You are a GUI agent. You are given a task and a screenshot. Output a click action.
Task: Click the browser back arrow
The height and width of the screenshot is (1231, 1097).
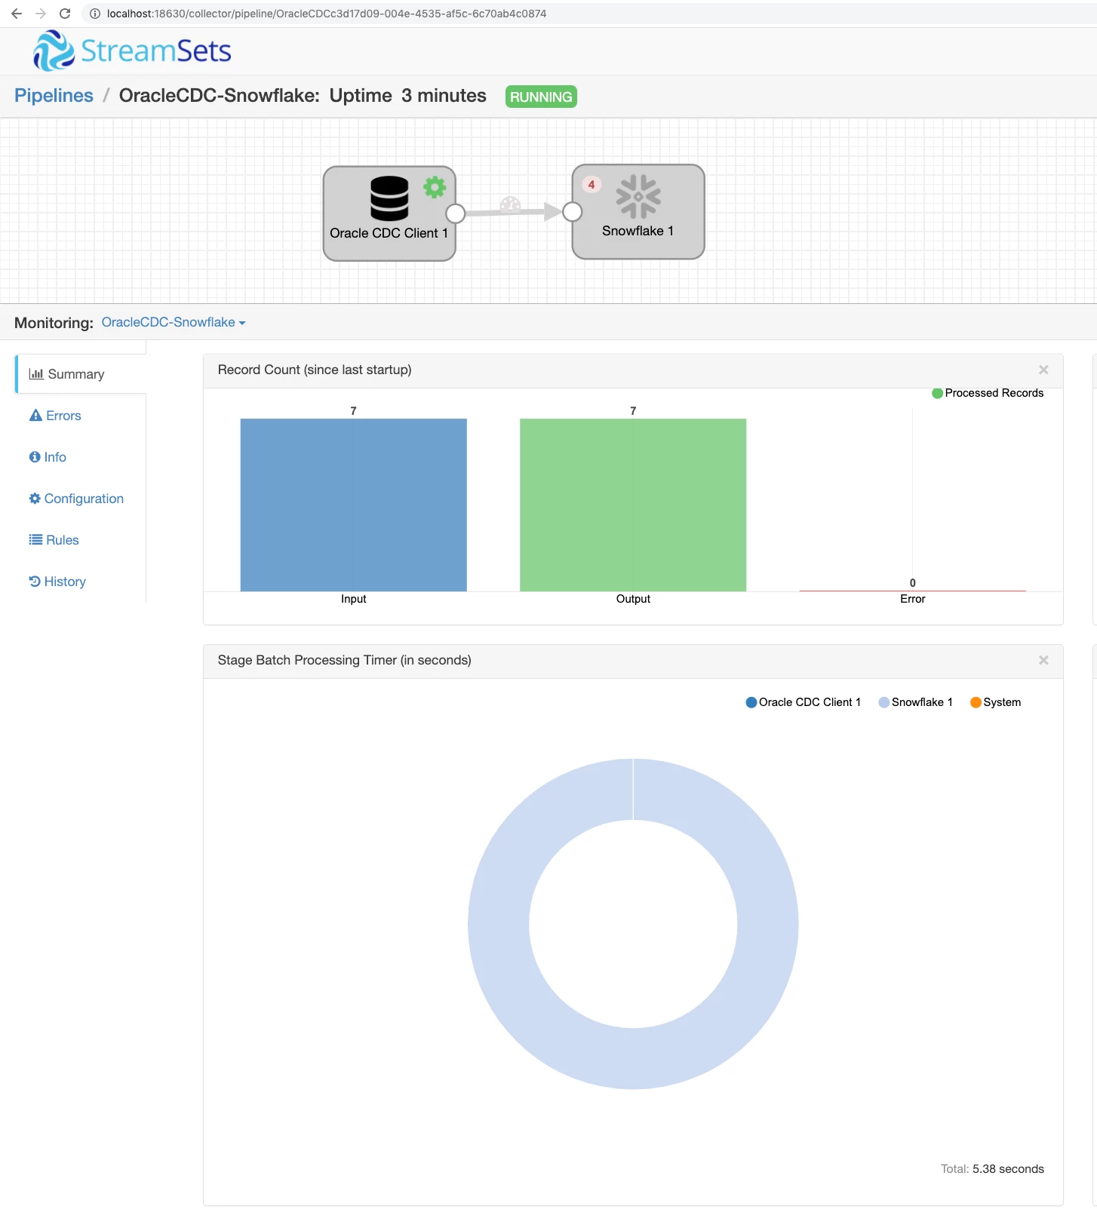(x=17, y=14)
